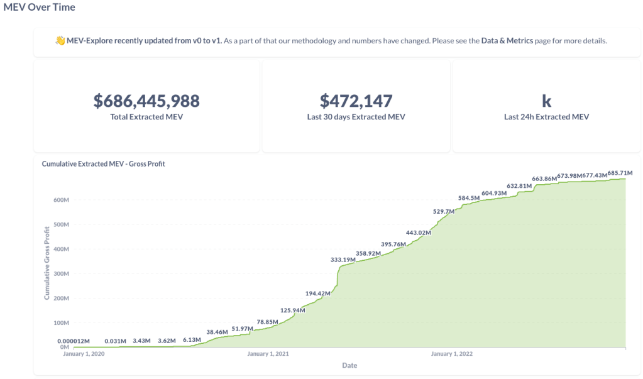The width and height of the screenshot is (643, 379).
Task: Click the Last 24h Extracted MEV card
Action: pyautogui.click(x=546, y=107)
